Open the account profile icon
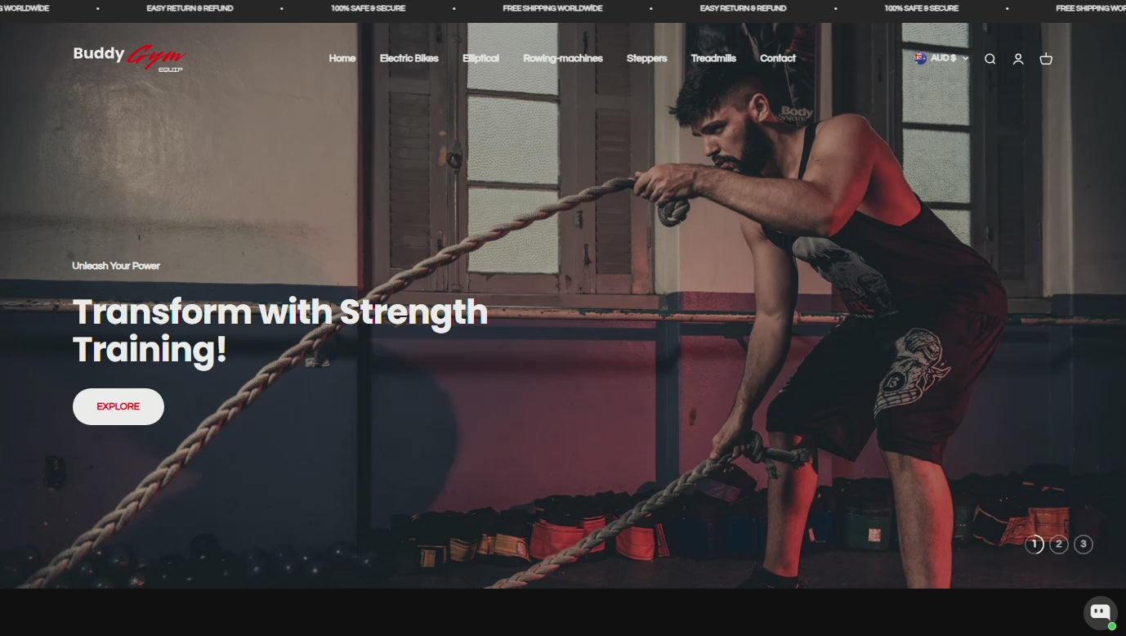This screenshot has width=1126, height=636. point(1018,59)
